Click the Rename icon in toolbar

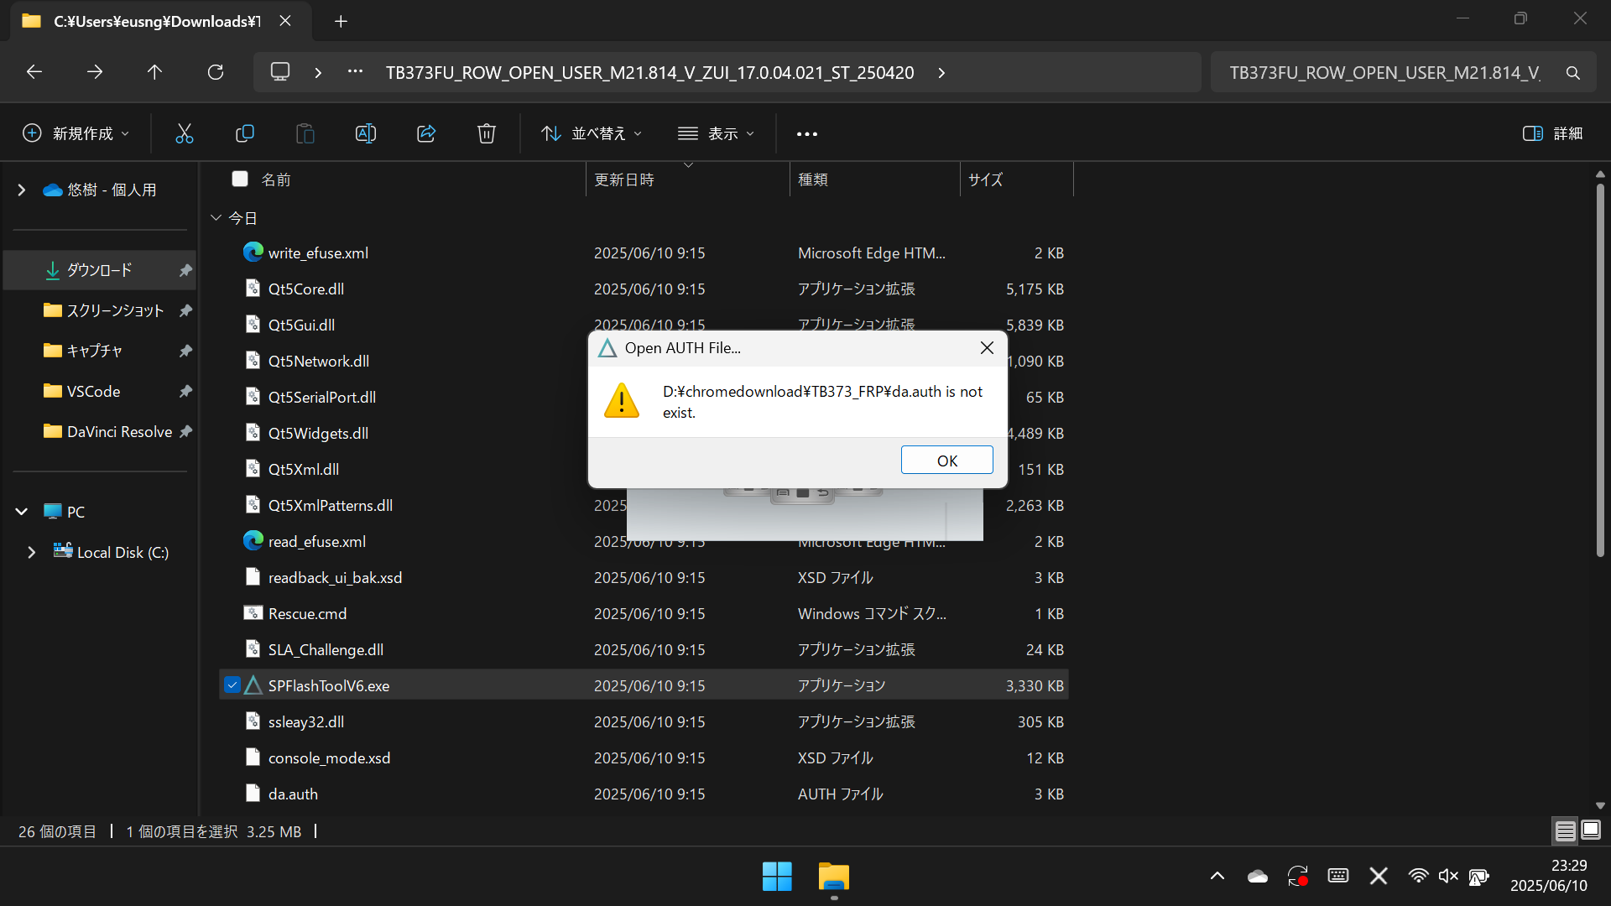coord(366,133)
